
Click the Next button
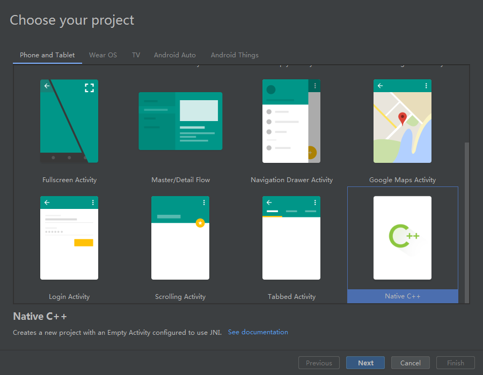[365, 363]
